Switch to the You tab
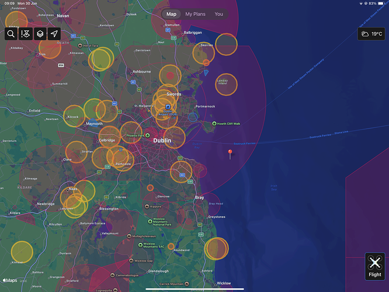 point(218,14)
